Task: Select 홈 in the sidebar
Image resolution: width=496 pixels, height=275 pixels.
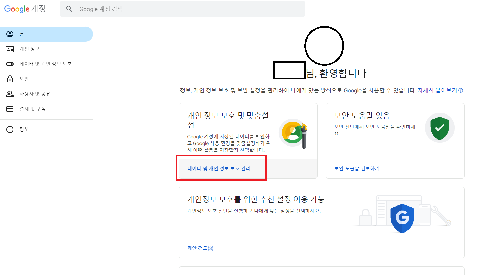Action: point(46,34)
